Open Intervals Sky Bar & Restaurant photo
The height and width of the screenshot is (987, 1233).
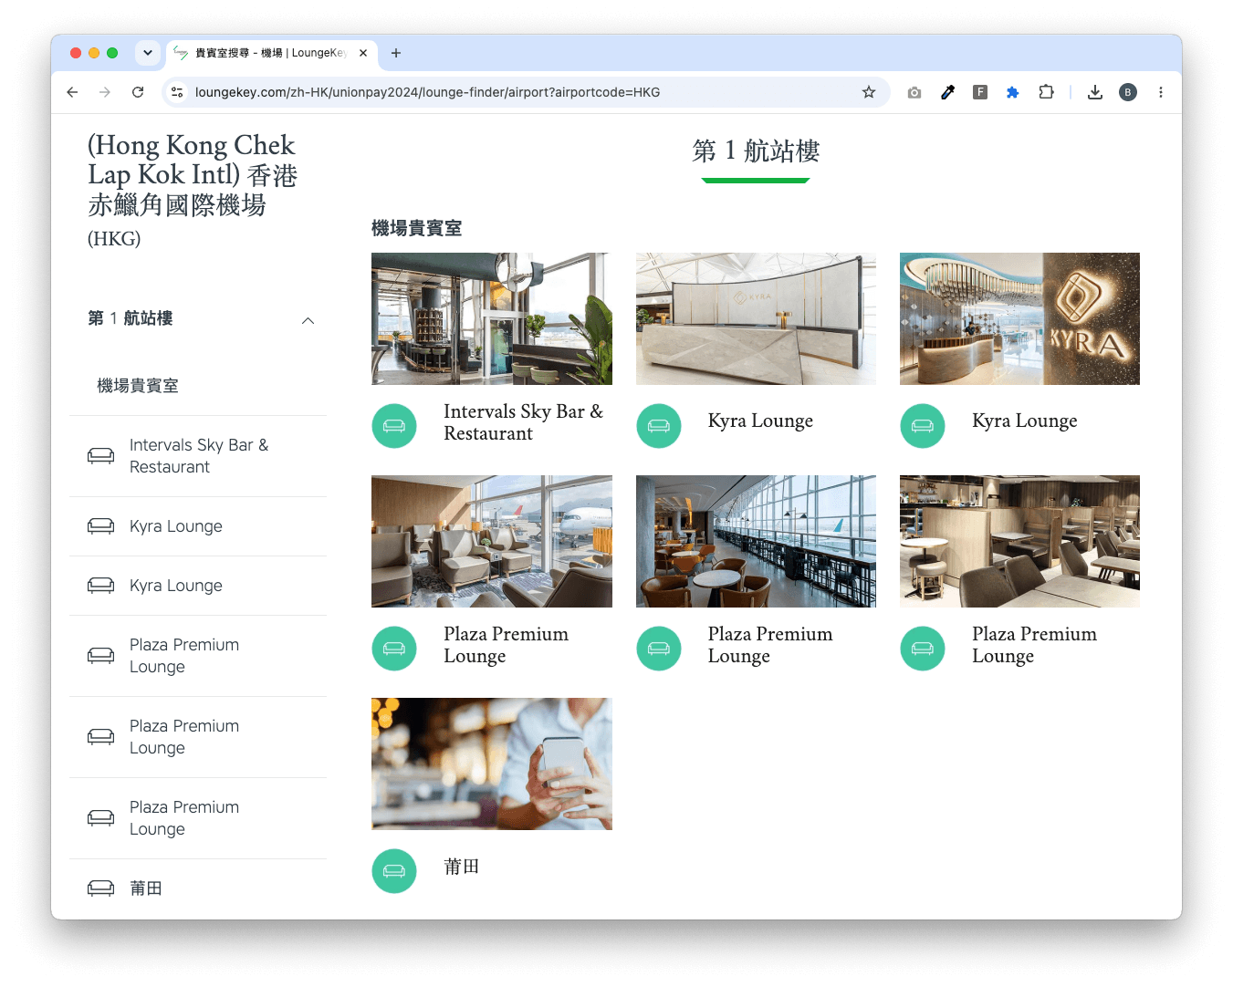pyautogui.click(x=492, y=318)
